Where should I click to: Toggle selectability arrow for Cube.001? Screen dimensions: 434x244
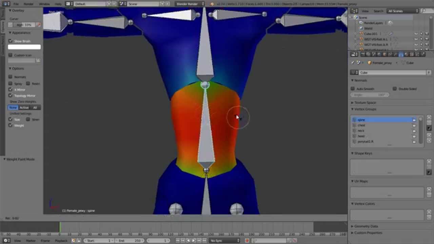tap(421, 34)
